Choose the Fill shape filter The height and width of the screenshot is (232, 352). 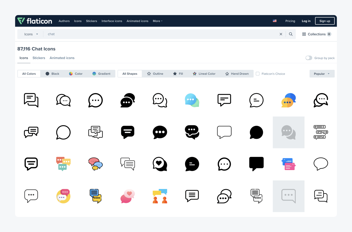point(178,74)
